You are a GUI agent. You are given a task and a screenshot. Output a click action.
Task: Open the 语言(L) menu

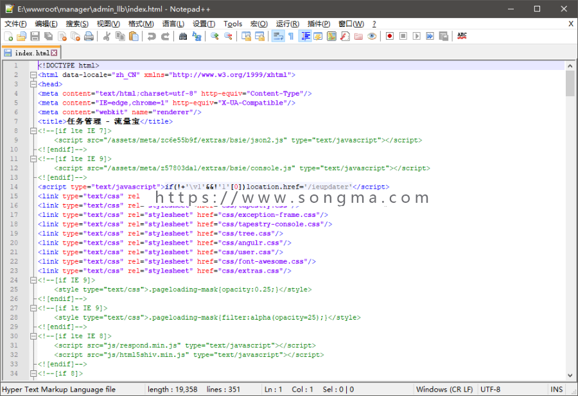point(173,24)
